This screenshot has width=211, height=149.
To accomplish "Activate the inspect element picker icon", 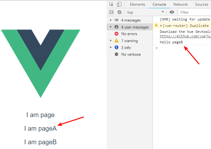I will pos(111,4).
